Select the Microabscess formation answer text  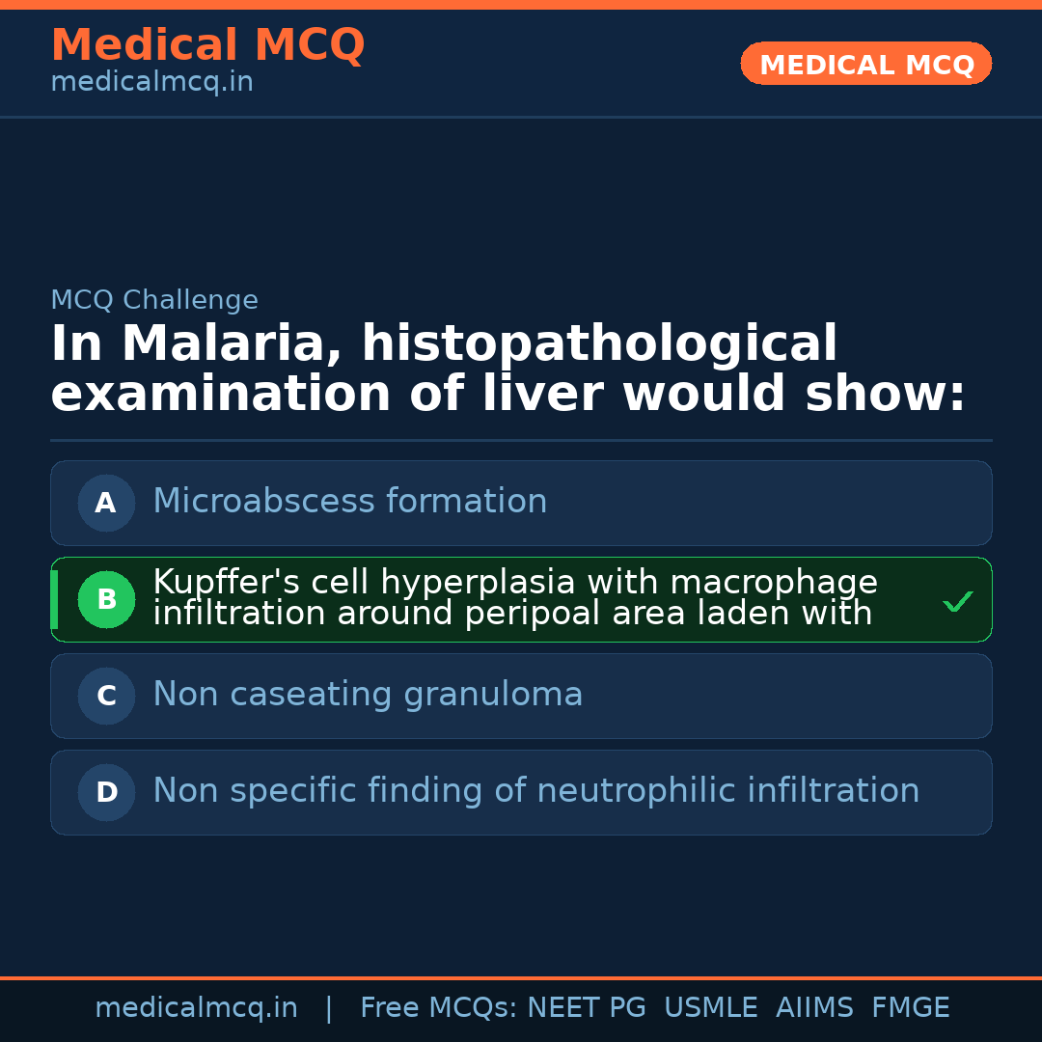tap(349, 502)
